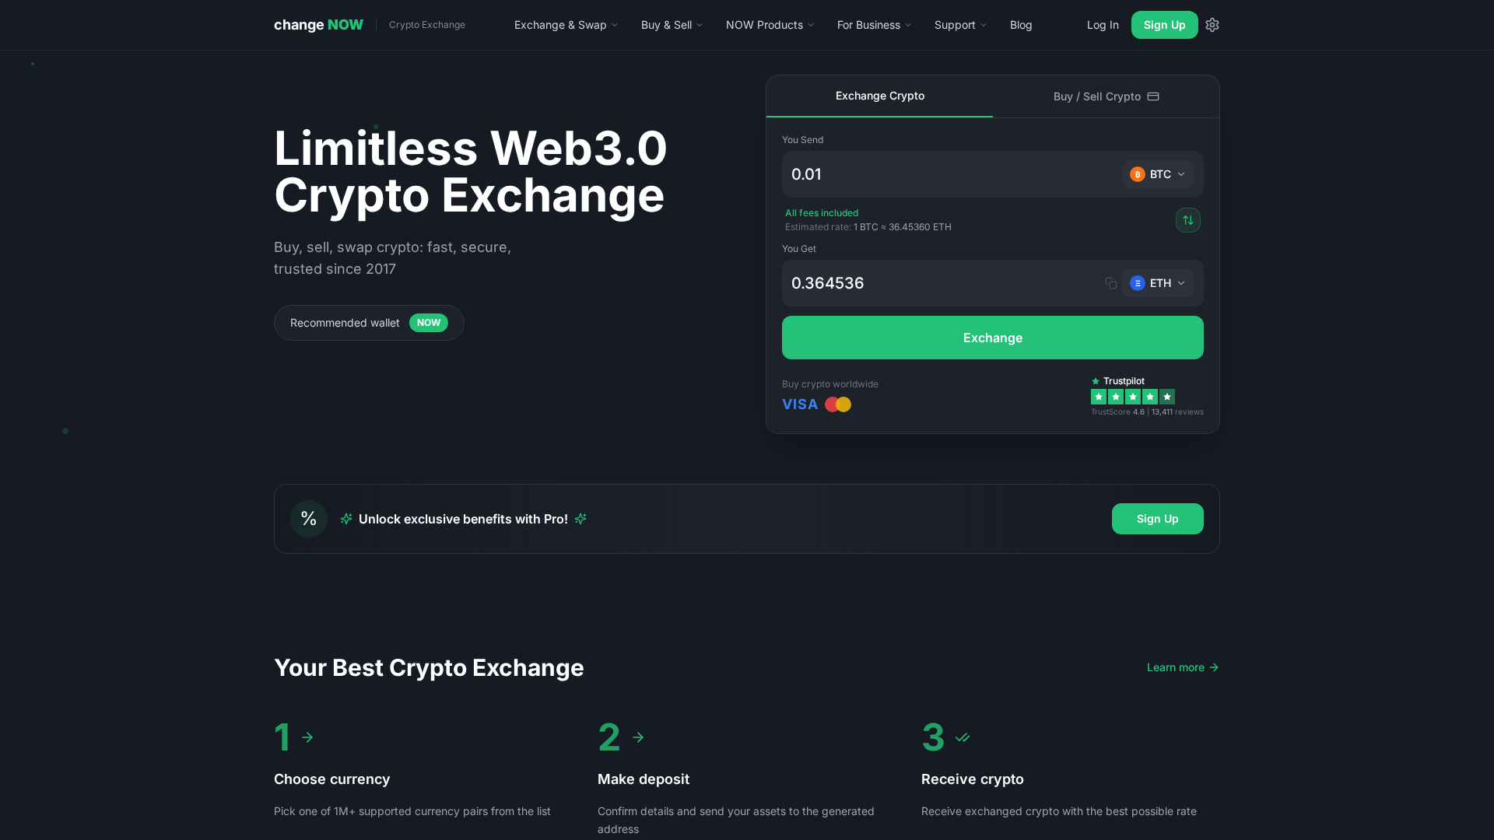The image size is (1494, 840).
Task: Click the double-check icon next to step 3
Action: click(963, 737)
